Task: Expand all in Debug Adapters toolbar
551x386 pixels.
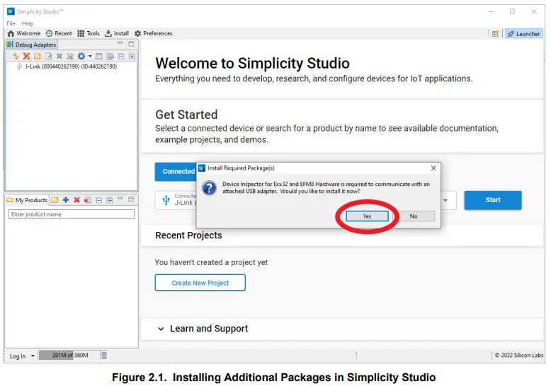Action: point(132,56)
